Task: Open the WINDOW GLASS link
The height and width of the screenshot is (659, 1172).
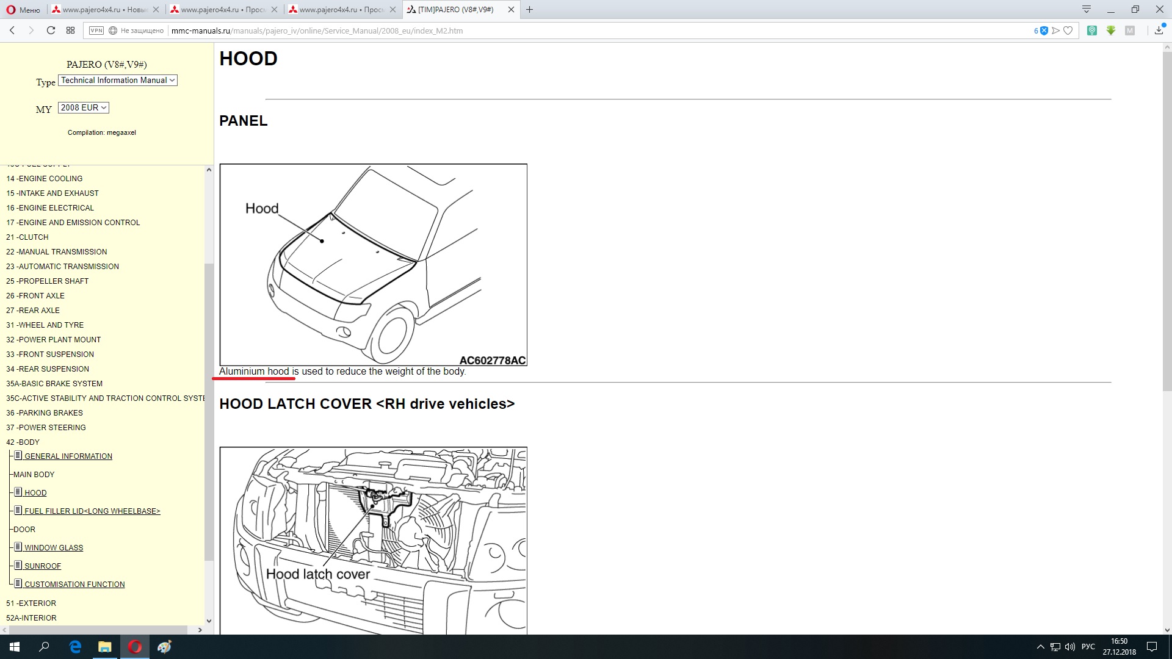Action: pos(54,548)
